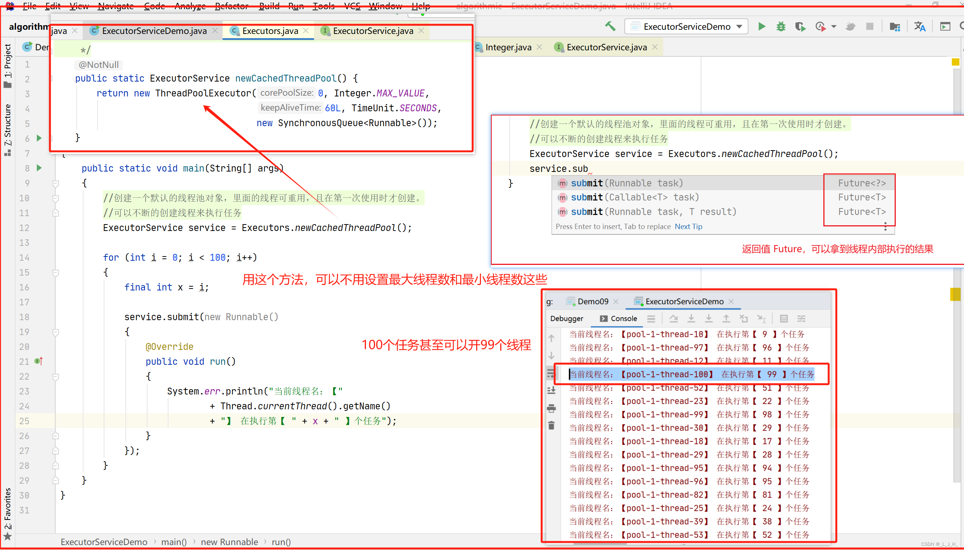Open the ExecutorServiceDemo run configuration dropdown
The height and width of the screenshot is (550, 964).
coord(687,26)
